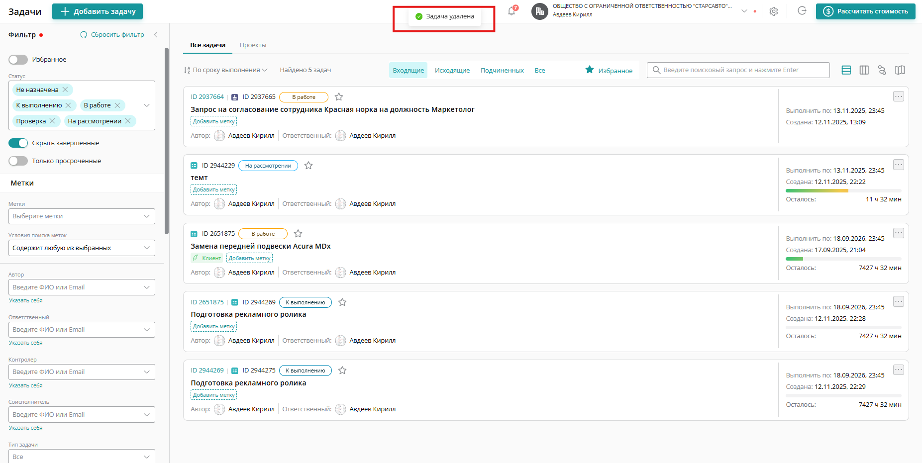This screenshot has width=922, height=463.
Task: Open the three-dots menu of the Acura MDX task
Action: (x=899, y=233)
